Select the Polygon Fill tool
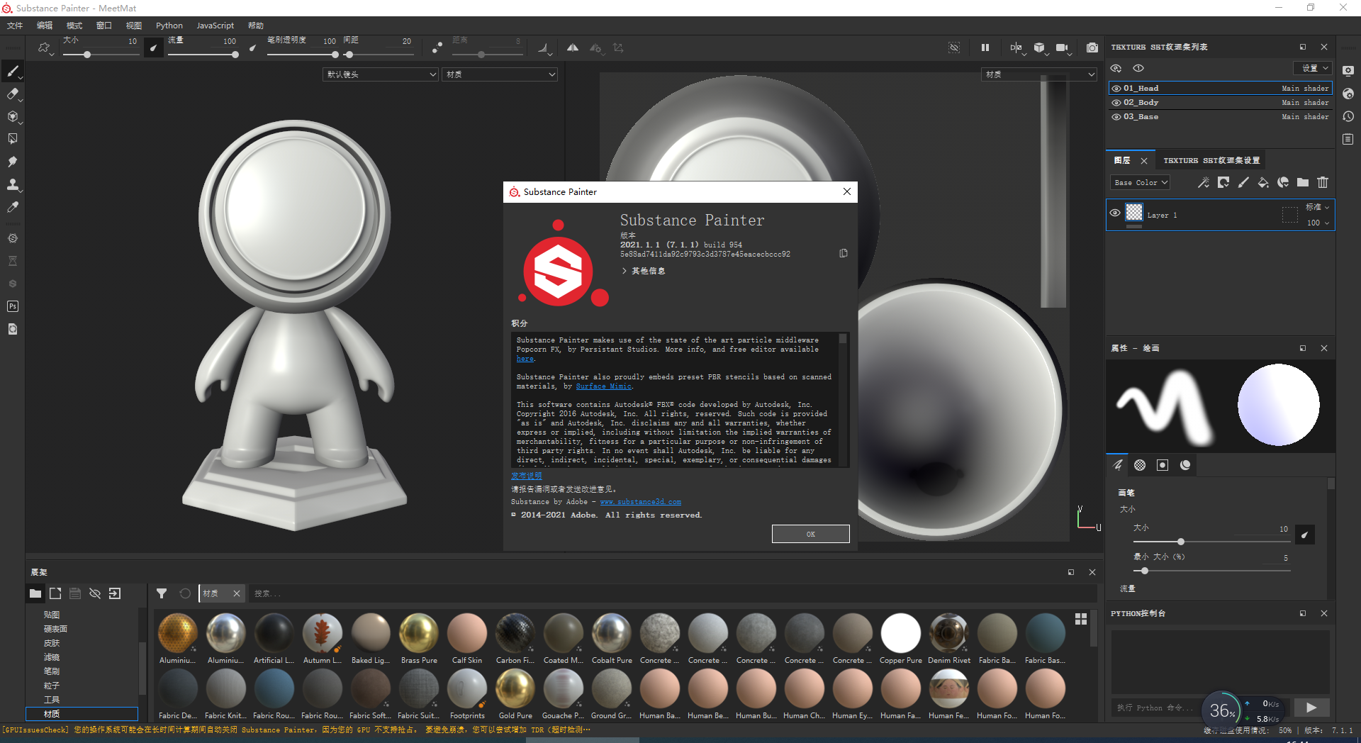 pos(12,139)
